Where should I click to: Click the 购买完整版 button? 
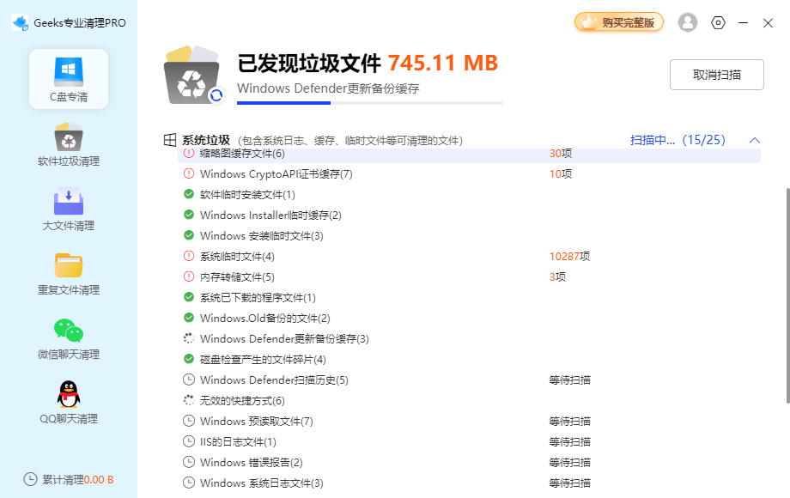(619, 22)
